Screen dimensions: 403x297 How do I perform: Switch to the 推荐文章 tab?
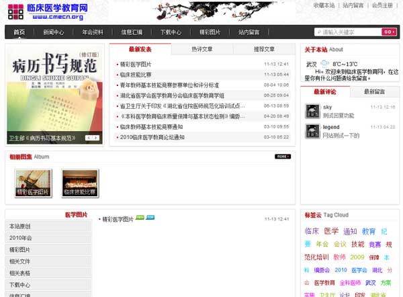tap(264, 49)
